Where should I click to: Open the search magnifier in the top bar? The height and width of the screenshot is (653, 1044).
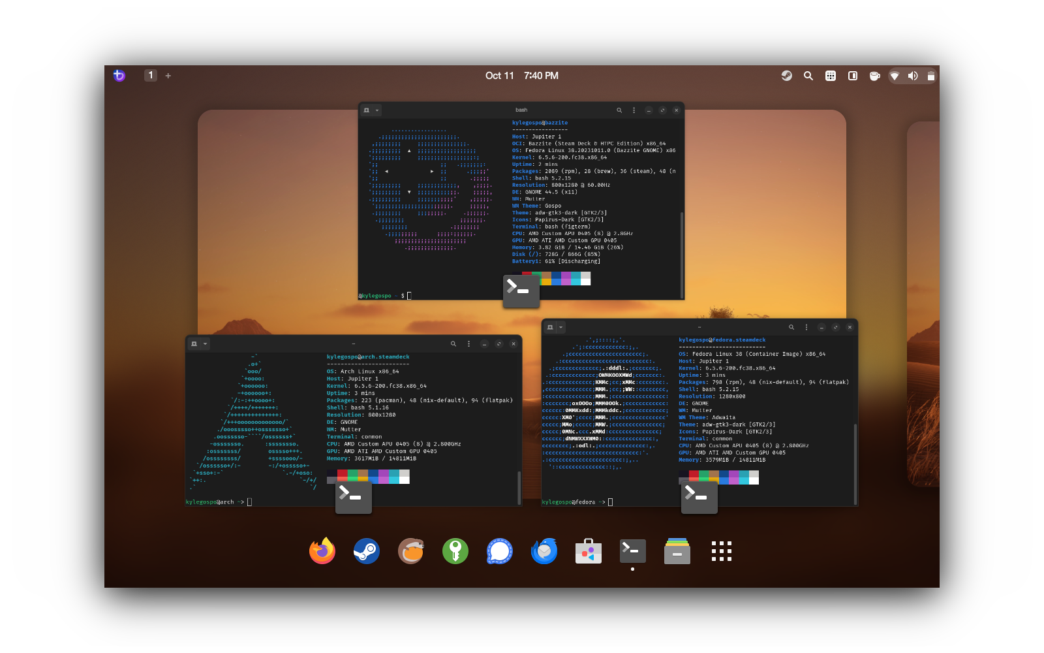coord(808,76)
